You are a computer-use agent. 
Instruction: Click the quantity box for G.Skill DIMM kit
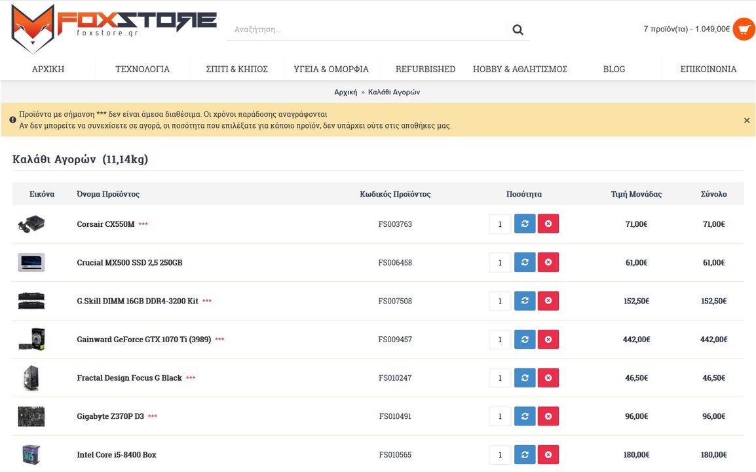pos(500,301)
